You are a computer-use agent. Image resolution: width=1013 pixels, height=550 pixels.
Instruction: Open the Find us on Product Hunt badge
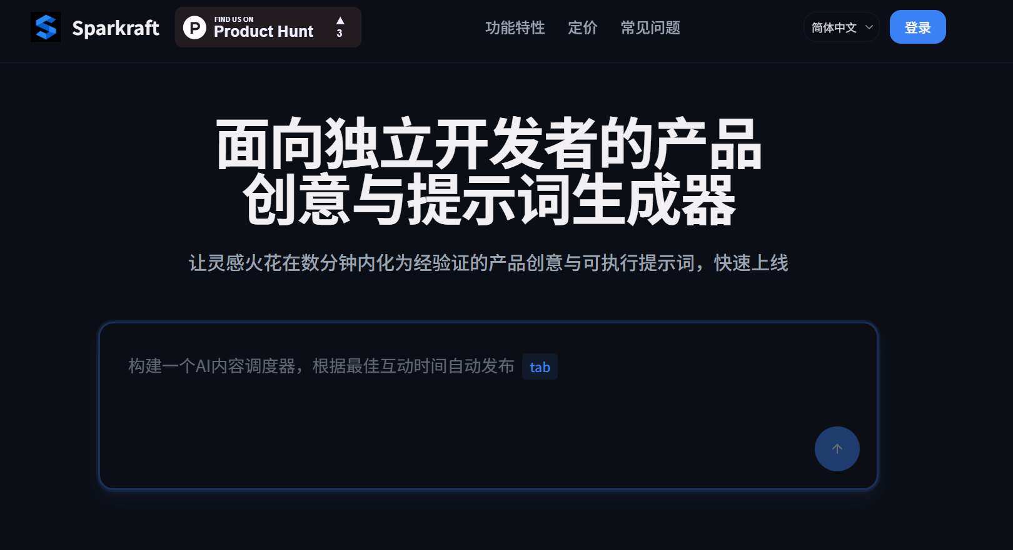tap(268, 27)
